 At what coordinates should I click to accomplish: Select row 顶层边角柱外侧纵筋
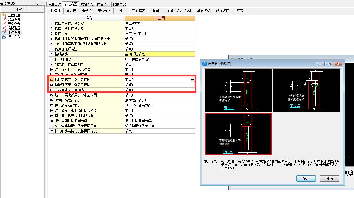click(x=89, y=23)
